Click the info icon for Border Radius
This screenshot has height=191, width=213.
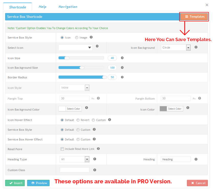122,77
